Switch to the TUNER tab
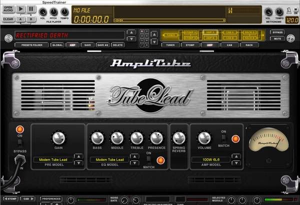 tap(170, 45)
